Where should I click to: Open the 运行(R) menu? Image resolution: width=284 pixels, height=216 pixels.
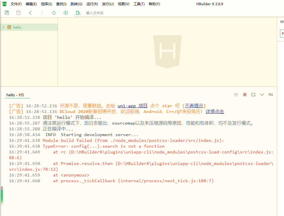point(92,4)
